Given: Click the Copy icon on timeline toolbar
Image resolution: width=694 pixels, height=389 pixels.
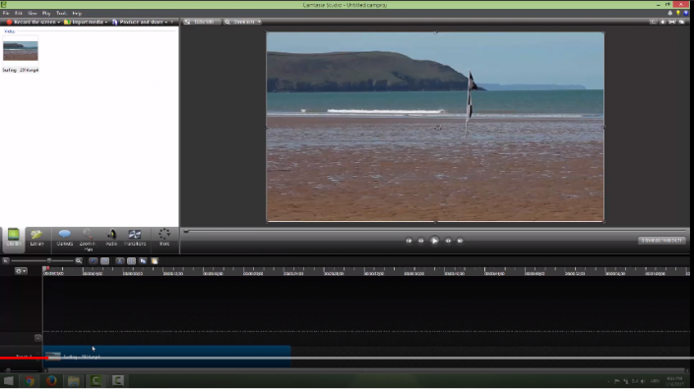Looking at the screenshot, I should pyautogui.click(x=143, y=261).
